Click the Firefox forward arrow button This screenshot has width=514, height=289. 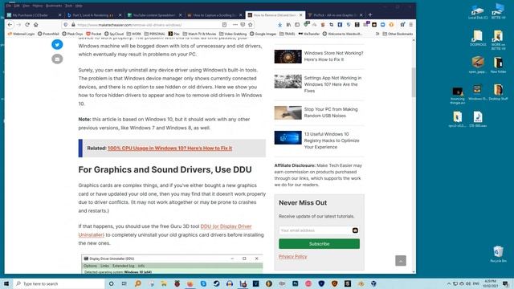point(18,25)
